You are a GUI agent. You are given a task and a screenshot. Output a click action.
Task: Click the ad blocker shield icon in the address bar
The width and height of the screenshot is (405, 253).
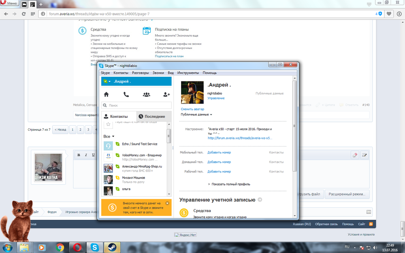click(380, 14)
